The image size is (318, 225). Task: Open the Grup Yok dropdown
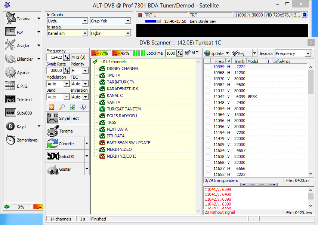click(128, 21)
